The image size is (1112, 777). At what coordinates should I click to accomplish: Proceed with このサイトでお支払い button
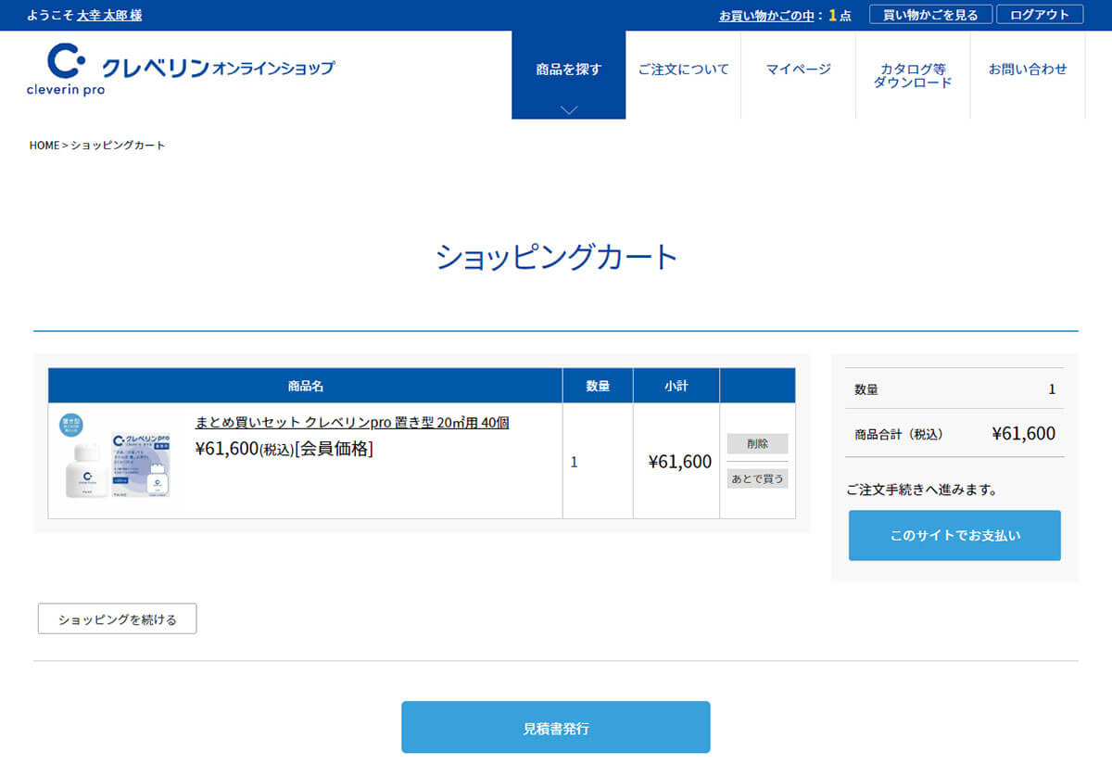[x=954, y=535]
